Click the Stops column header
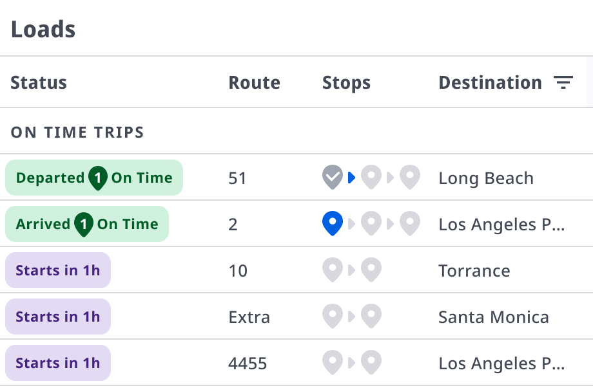This screenshot has height=386, width=593. pos(346,83)
